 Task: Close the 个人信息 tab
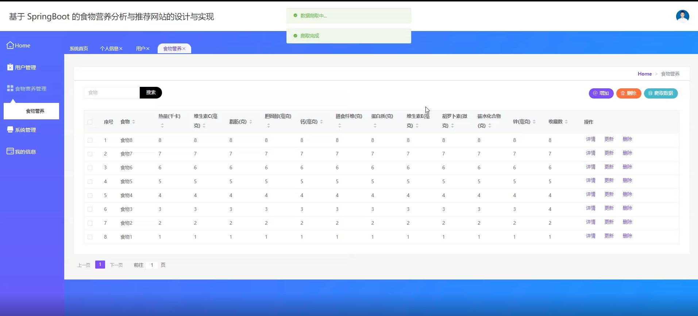coord(121,49)
